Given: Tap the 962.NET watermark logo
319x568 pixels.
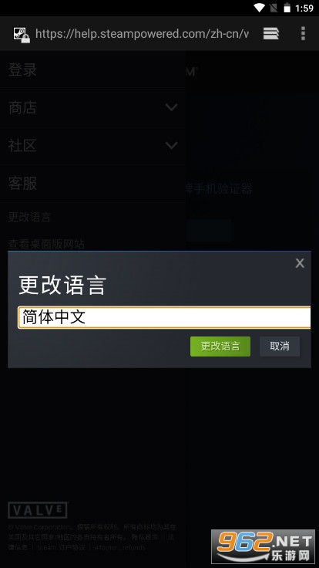Looking at the screenshot, I should [x=263, y=546].
